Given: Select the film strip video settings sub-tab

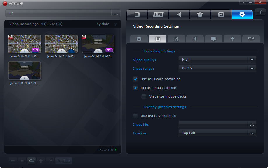Looking at the screenshot, I should coord(158,39).
